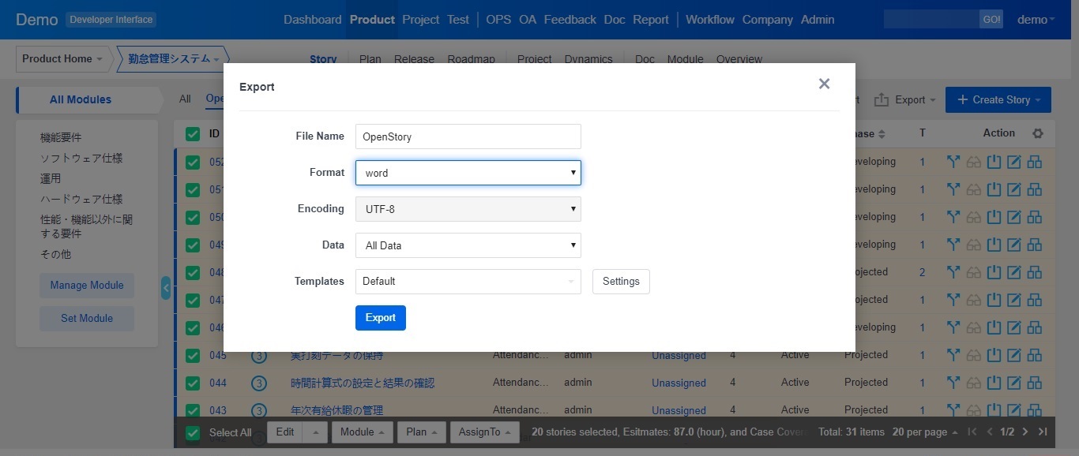Image resolution: width=1079 pixels, height=456 pixels.
Task: Open the Data dropdown showing All Data
Action: pos(468,245)
